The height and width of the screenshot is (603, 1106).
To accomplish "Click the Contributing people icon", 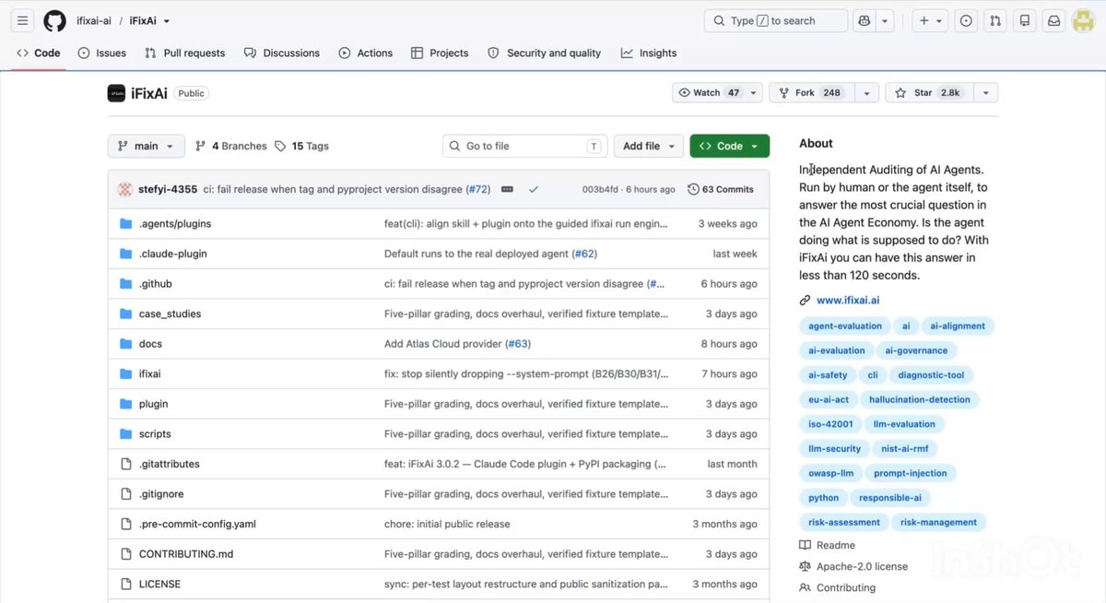I will (805, 587).
